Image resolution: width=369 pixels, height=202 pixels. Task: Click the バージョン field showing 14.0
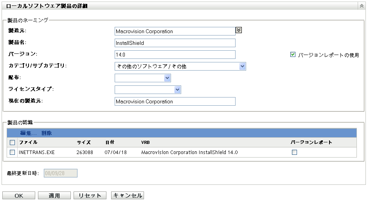pos(175,55)
